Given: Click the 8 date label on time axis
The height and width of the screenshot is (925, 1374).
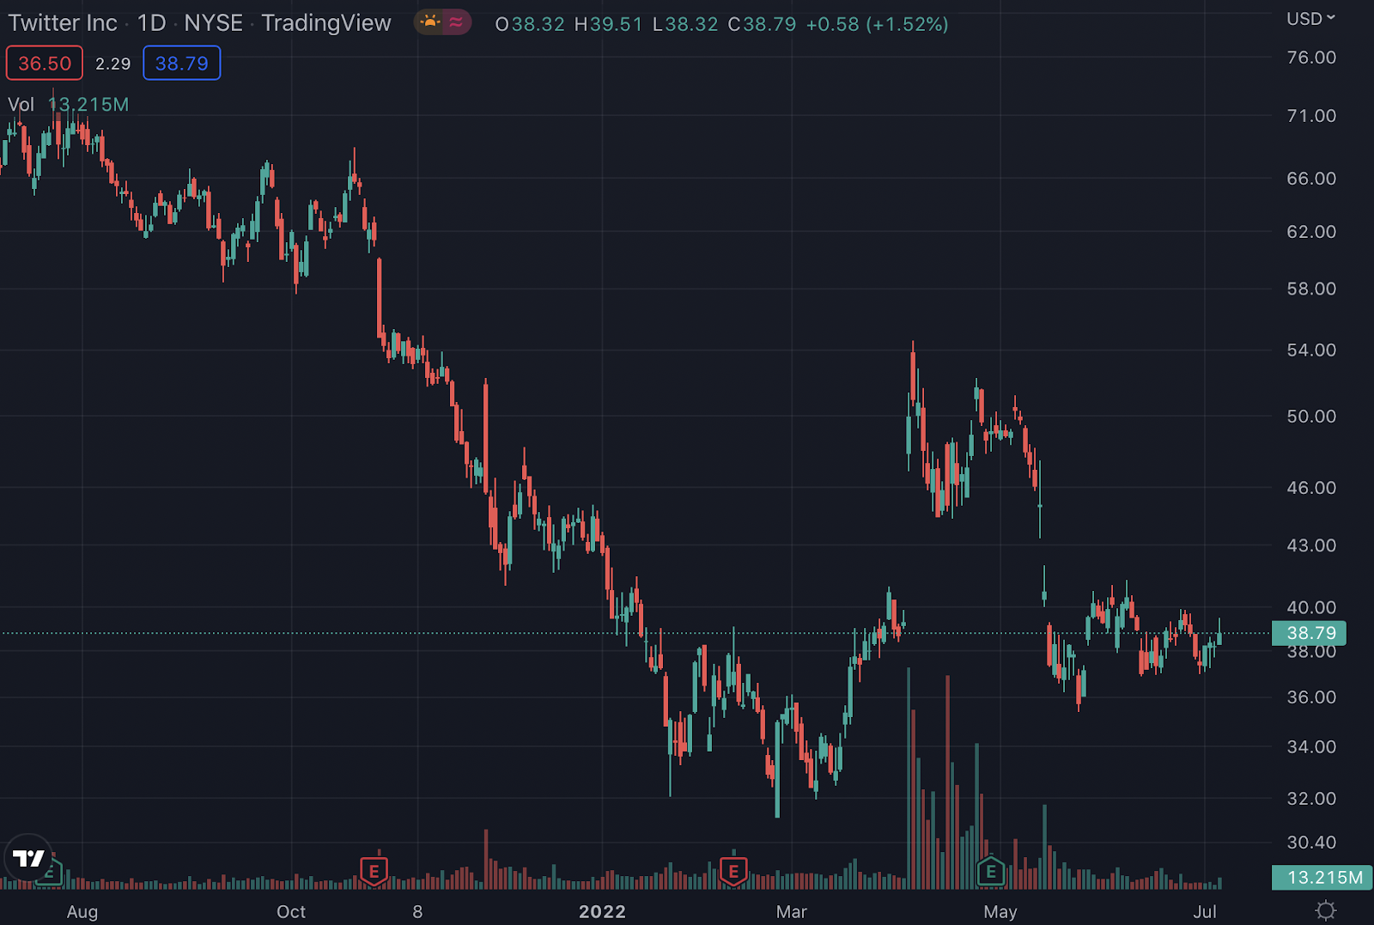Looking at the screenshot, I should point(417,912).
